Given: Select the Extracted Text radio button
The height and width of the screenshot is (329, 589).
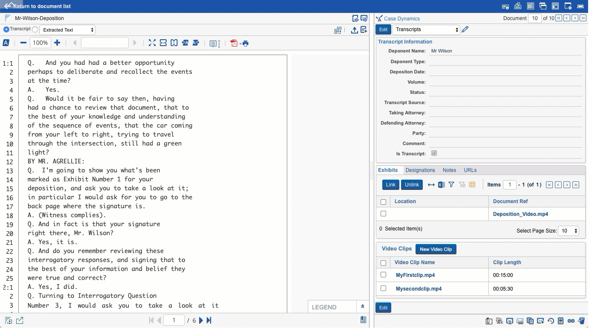Looking at the screenshot, I should point(35,30).
